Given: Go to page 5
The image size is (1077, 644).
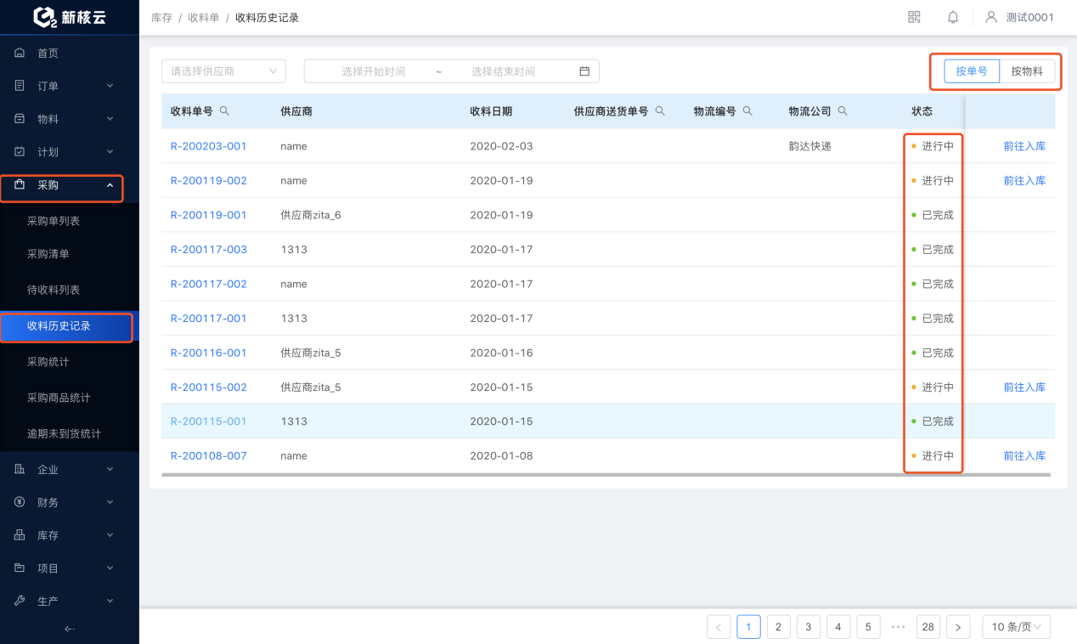Looking at the screenshot, I should click(868, 627).
